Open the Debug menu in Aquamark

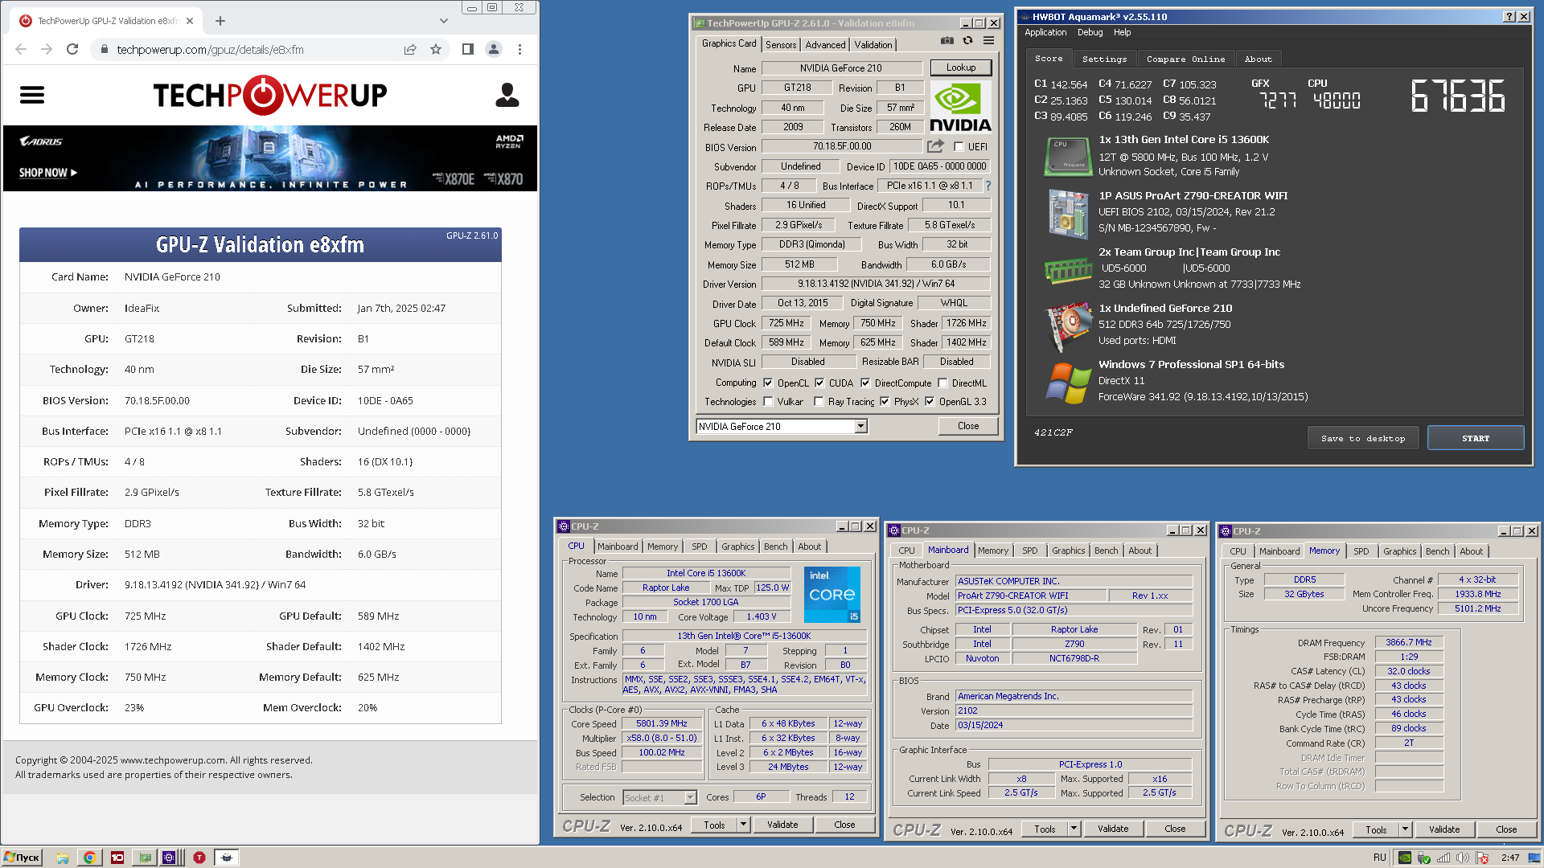click(x=1090, y=32)
